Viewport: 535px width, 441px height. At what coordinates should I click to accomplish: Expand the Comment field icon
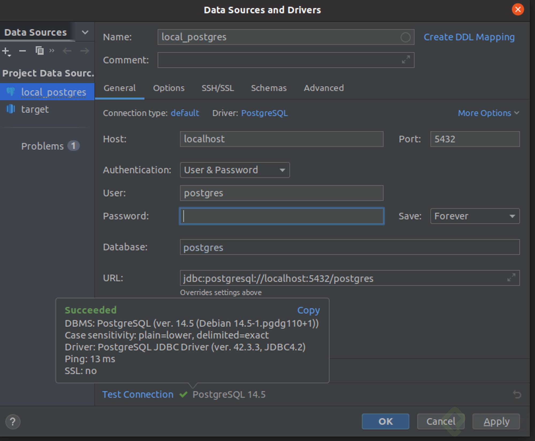pyautogui.click(x=406, y=60)
